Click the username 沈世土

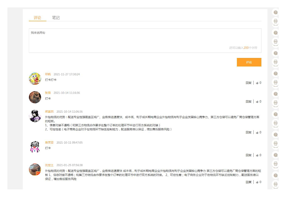49,165
